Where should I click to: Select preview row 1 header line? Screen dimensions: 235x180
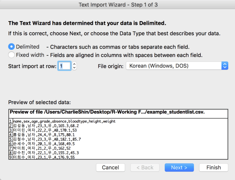pyautogui.click(x=64, y=121)
